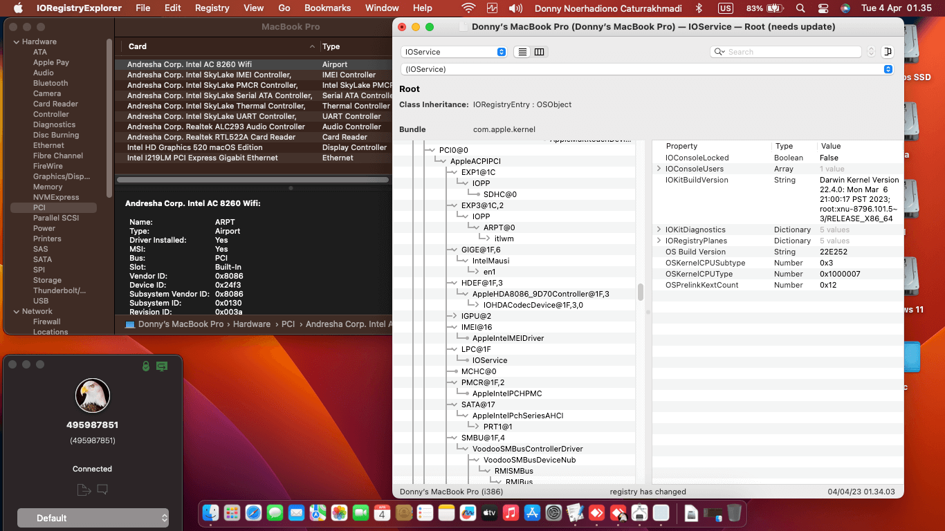The height and width of the screenshot is (531, 945).
Task: Click Hardware in the System Information path bar
Action: point(252,324)
